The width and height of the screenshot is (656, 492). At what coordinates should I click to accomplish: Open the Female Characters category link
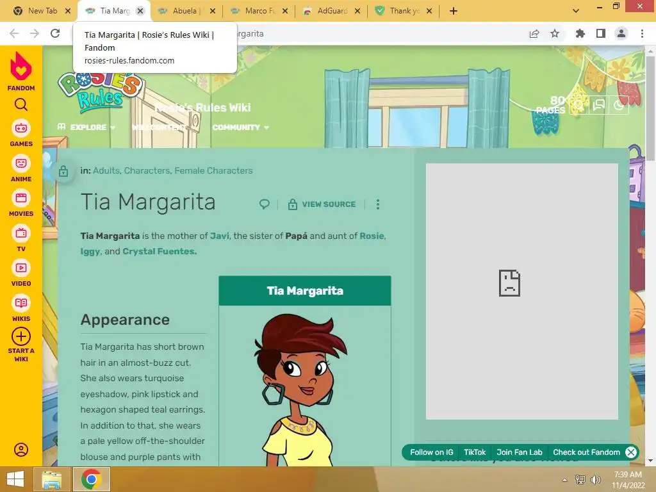pos(213,170)
